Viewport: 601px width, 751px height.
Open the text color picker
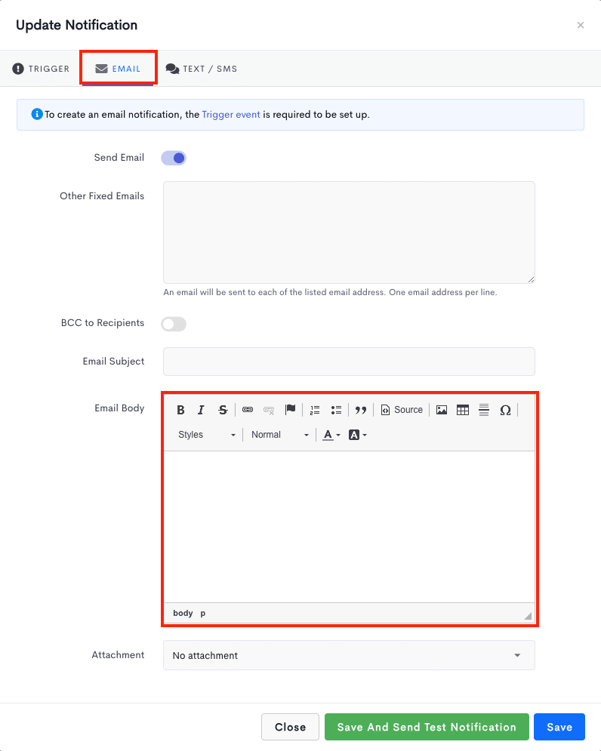pos(331,435)
